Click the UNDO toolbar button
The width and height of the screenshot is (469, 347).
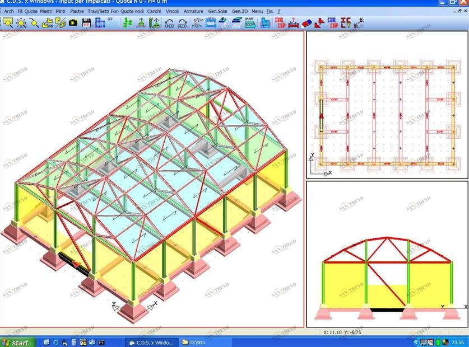tap(169, 24)
